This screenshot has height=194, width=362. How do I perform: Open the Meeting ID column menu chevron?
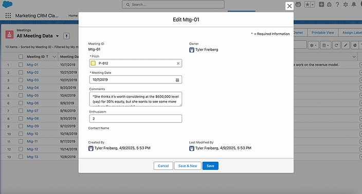click(x=55, y=56)
